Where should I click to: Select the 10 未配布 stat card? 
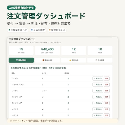(x=100, y=51)
